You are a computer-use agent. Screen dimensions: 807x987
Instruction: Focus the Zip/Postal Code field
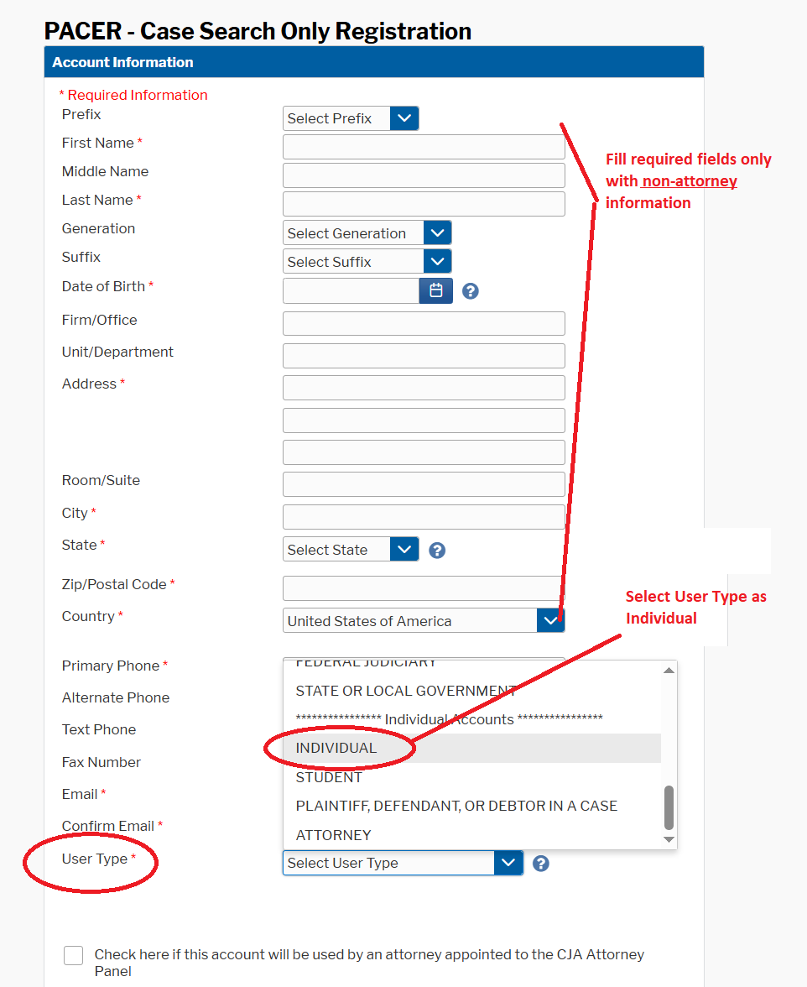pos(424,587)
